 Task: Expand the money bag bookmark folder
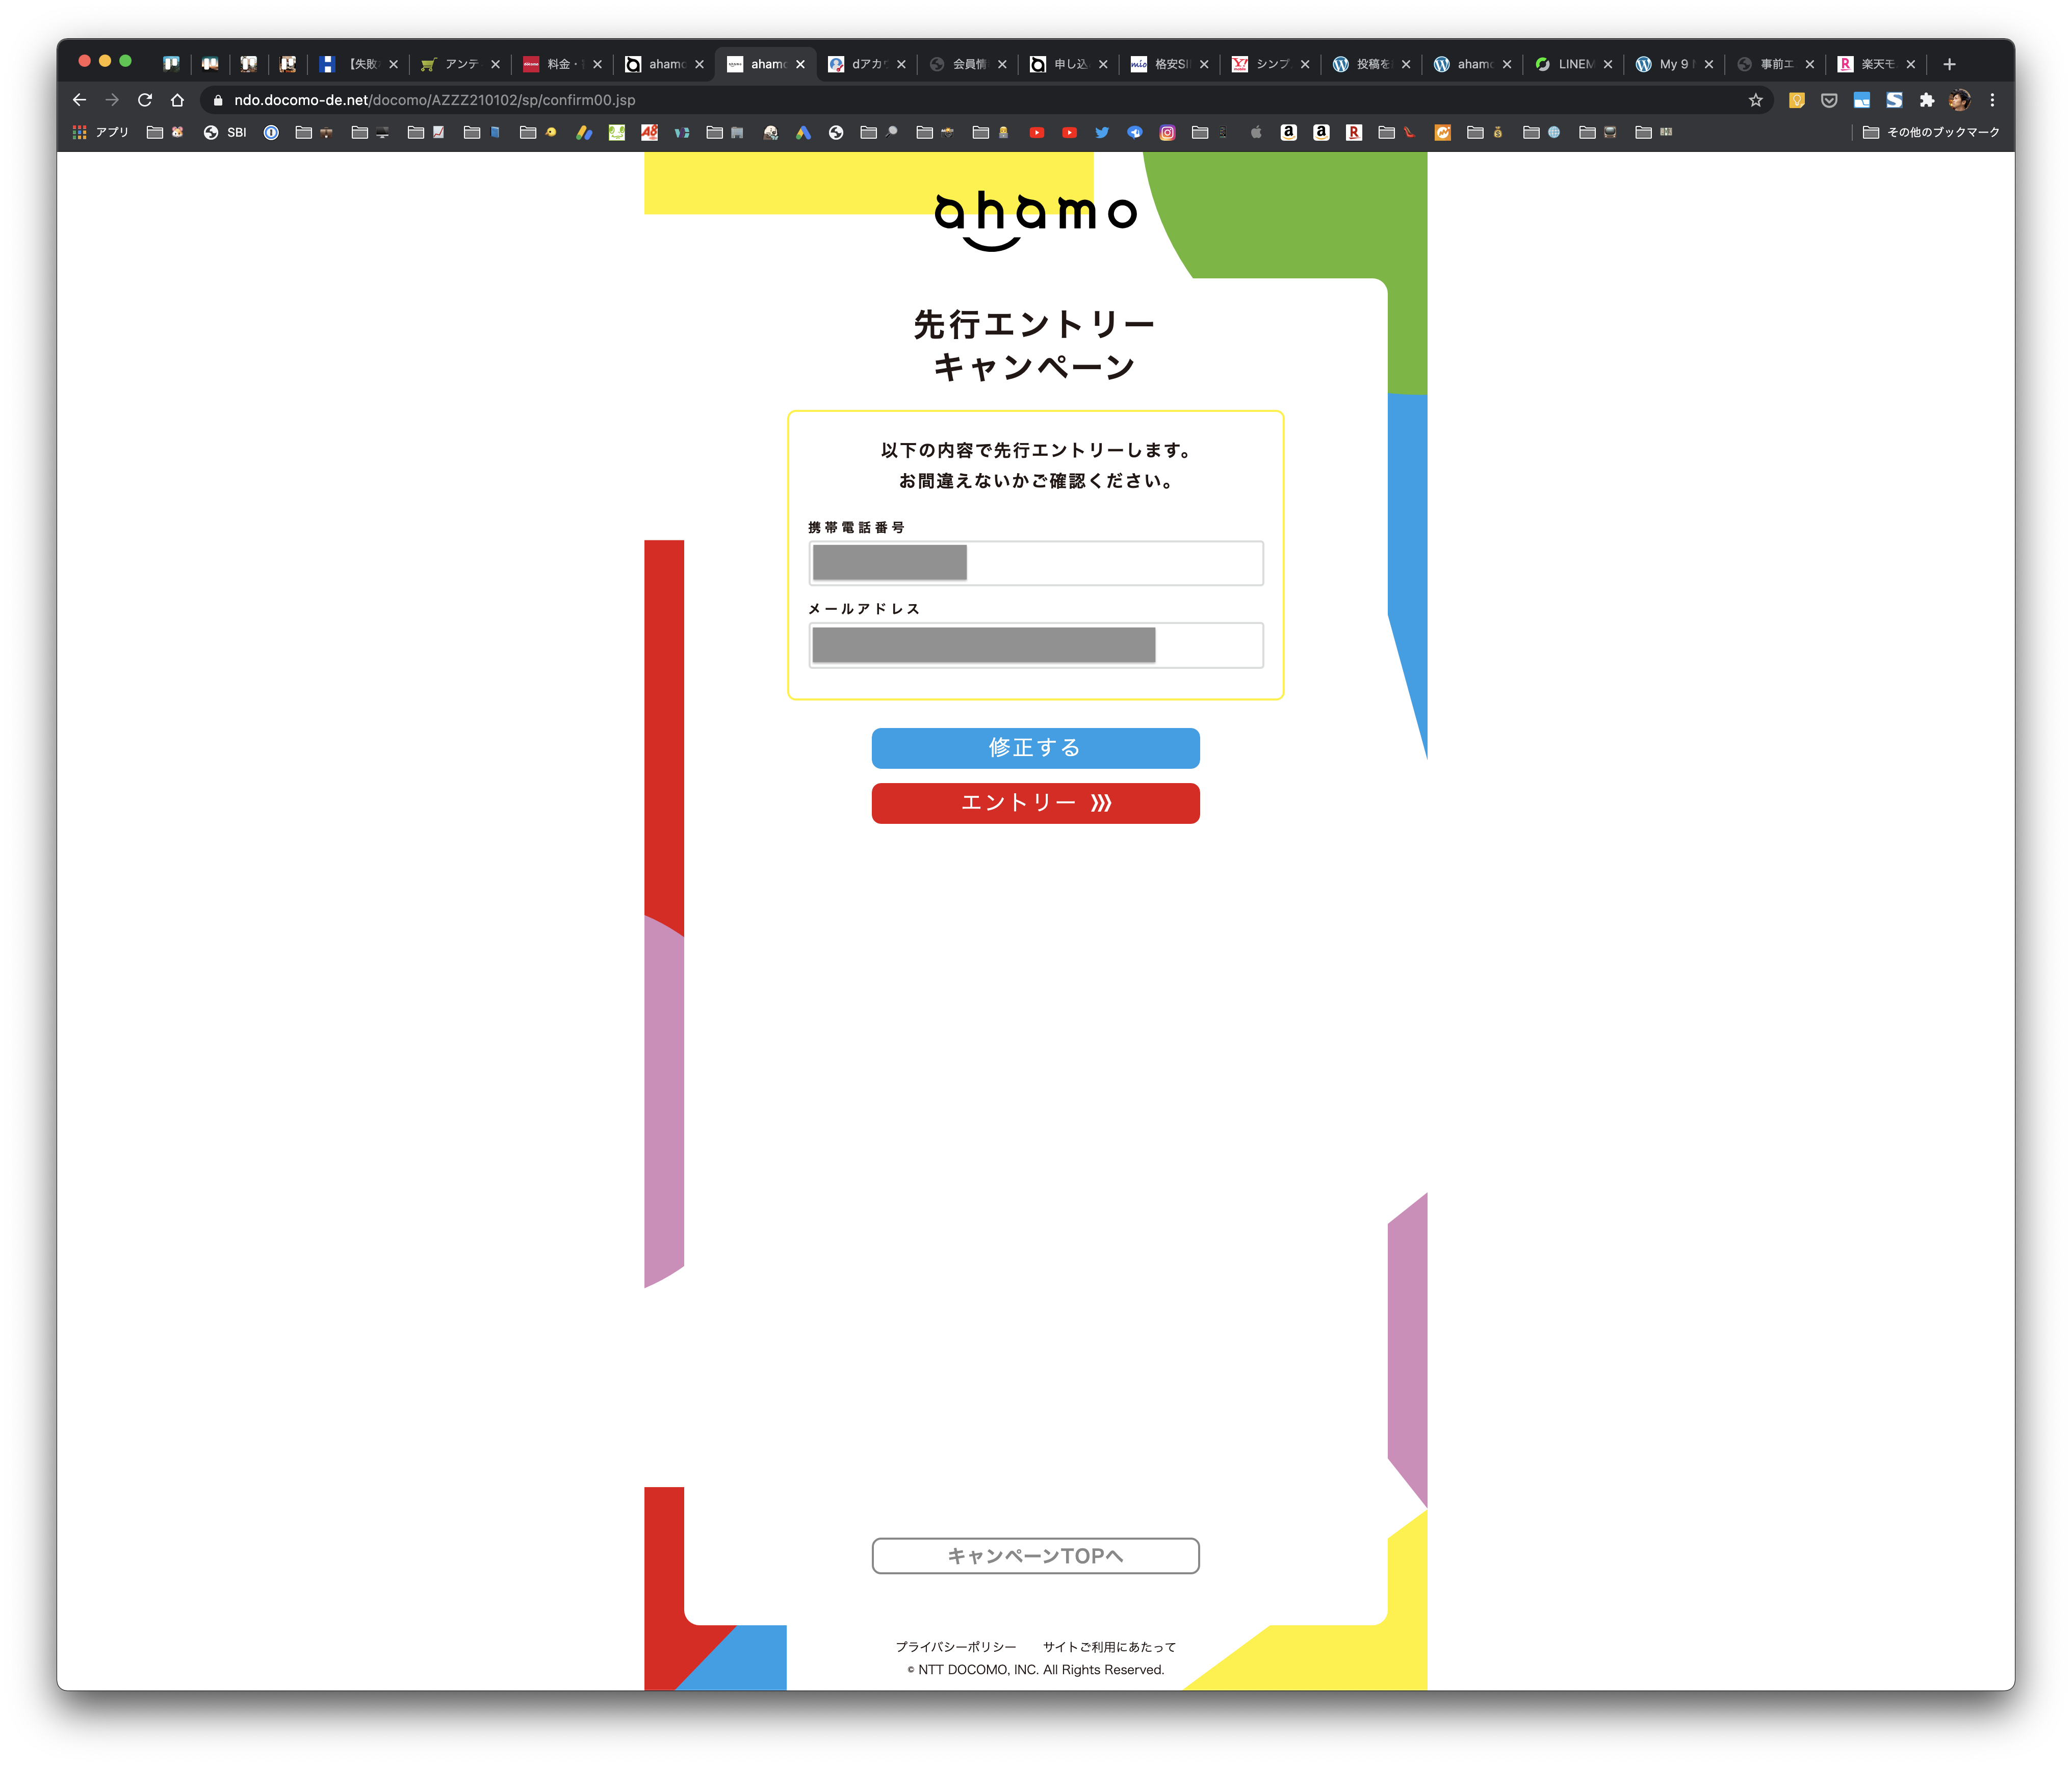pos(1486,132)
